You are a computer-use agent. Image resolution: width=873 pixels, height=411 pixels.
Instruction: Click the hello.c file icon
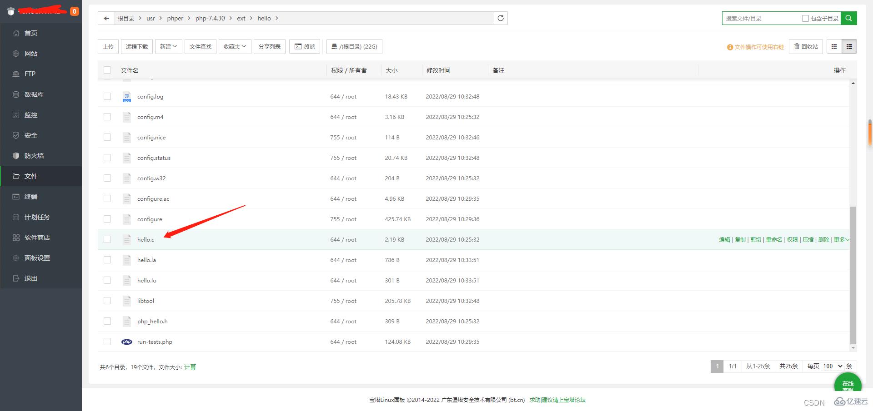point(127,239)
